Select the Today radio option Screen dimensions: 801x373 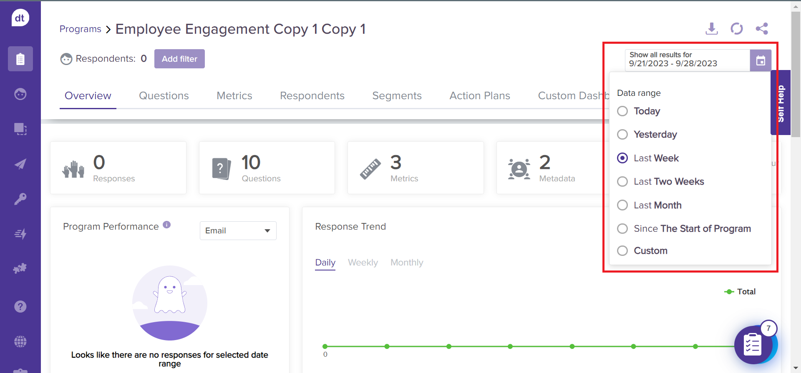tap(622, 111)
